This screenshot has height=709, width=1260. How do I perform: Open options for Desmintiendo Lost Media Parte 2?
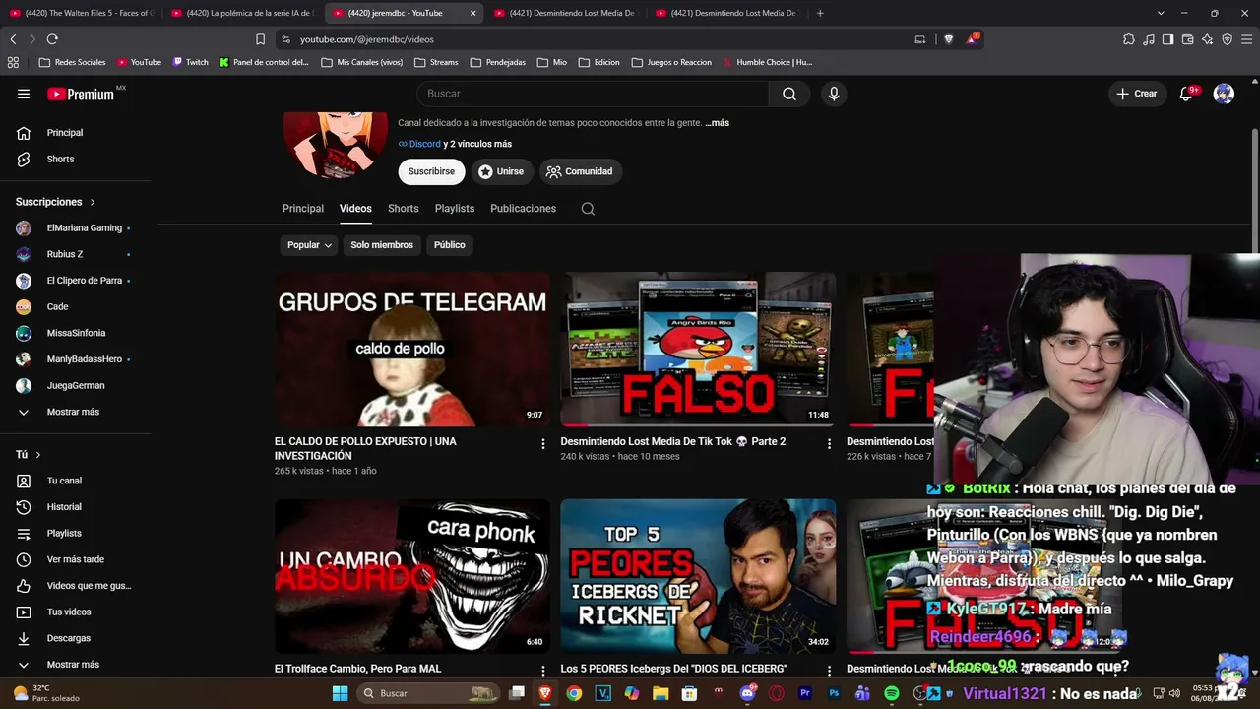click(829, 444)
